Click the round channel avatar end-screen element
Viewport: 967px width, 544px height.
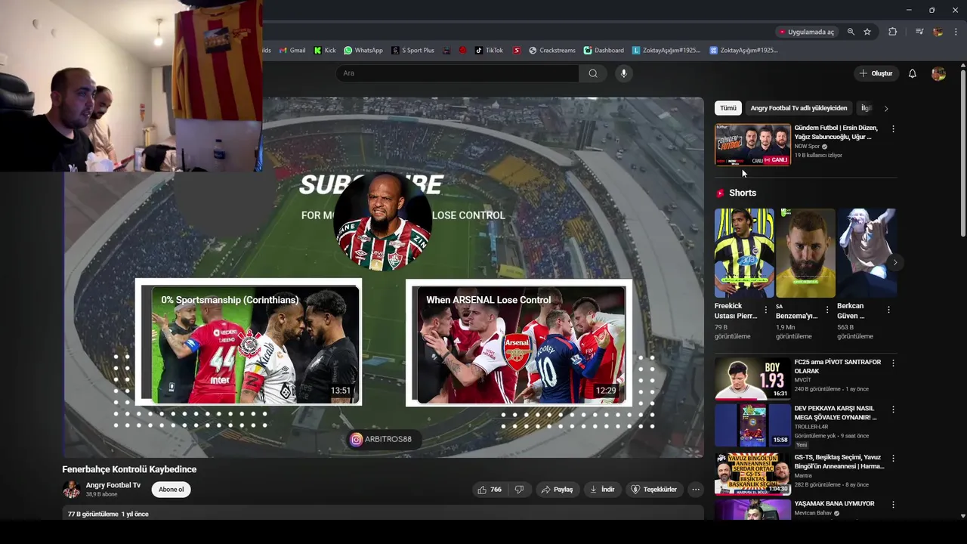point(382,222)
